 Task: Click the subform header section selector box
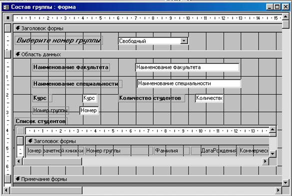click(x=20, y=141)
